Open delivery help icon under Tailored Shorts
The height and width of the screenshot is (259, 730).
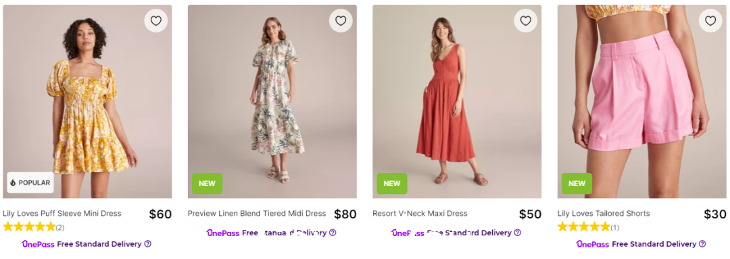[x=702, y=244]
